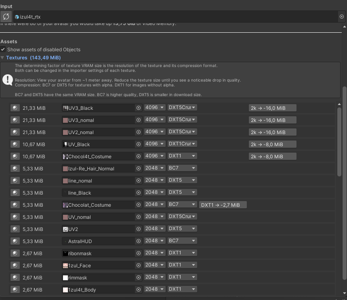Click the 2k → -8,0 MiB button for Chocol4t_Costume
This screenshot has height=300, width=347.
[x=272, y=156]
